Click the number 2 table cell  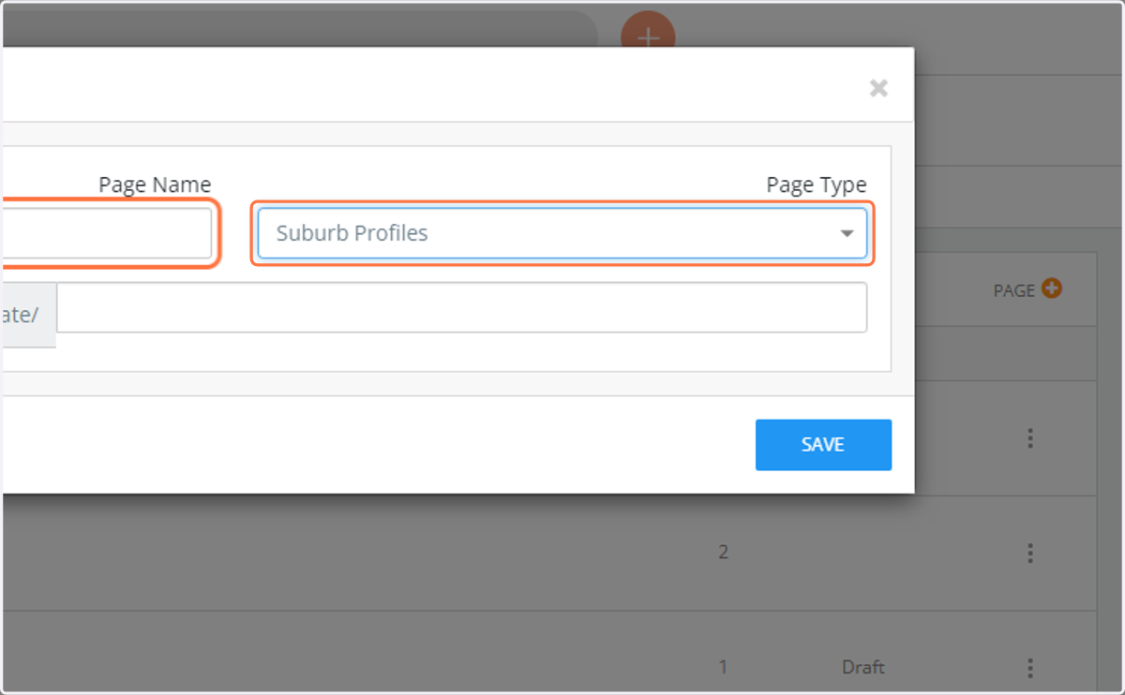[723, 553]
